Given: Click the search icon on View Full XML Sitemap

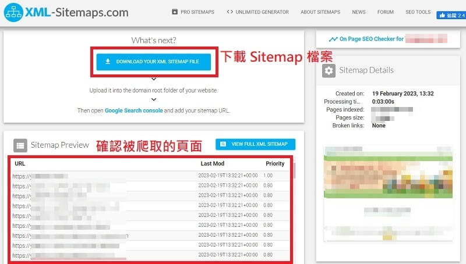Looking at the screenshot, I should point(223,144).
